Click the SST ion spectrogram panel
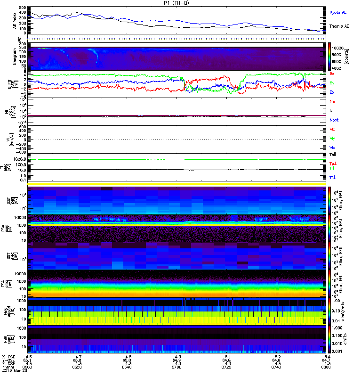This screenshot has height=377, width=353. pos(176,201)
